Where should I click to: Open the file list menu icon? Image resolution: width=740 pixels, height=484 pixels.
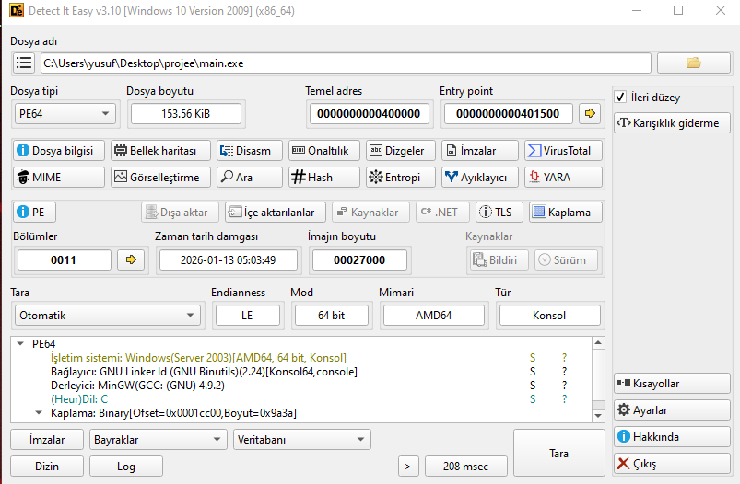point(24,63)
